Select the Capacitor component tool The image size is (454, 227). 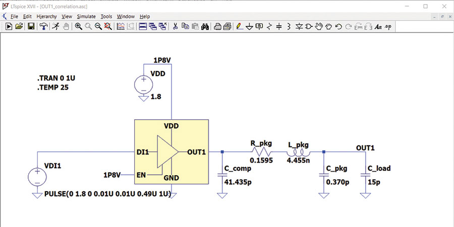tap(279, 27)
